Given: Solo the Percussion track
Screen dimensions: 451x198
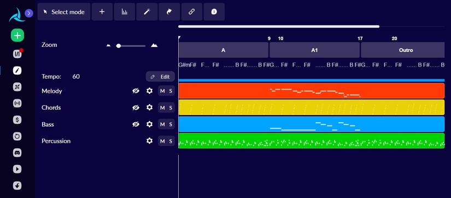Looking at the screenshot, I should (171, 141).
